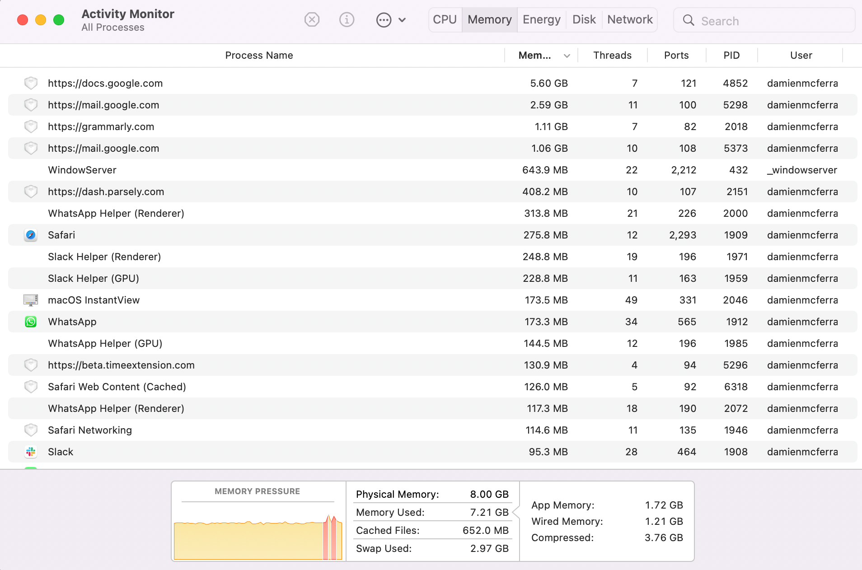Click the shield icon on mail.google.com PID 5373
The image size is (862, 570).
tap(31, 148)
